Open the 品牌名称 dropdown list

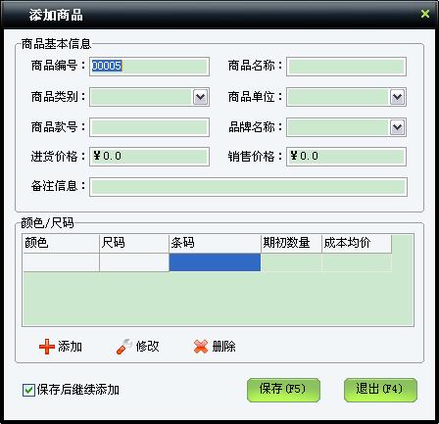pyautogui.click(x=397, y=127)
